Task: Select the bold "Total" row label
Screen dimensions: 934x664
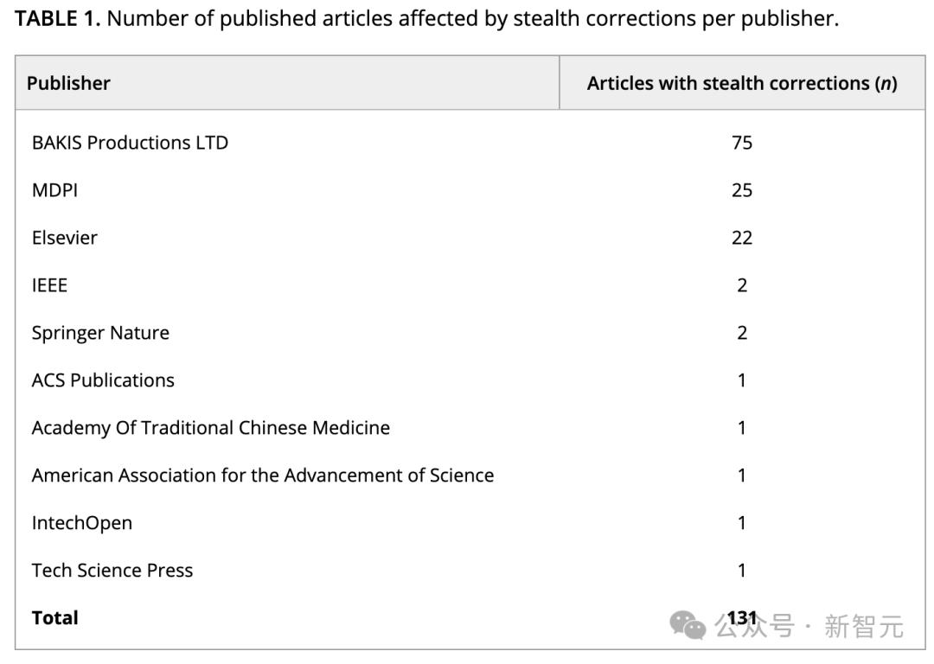Action: coord(54,618)
